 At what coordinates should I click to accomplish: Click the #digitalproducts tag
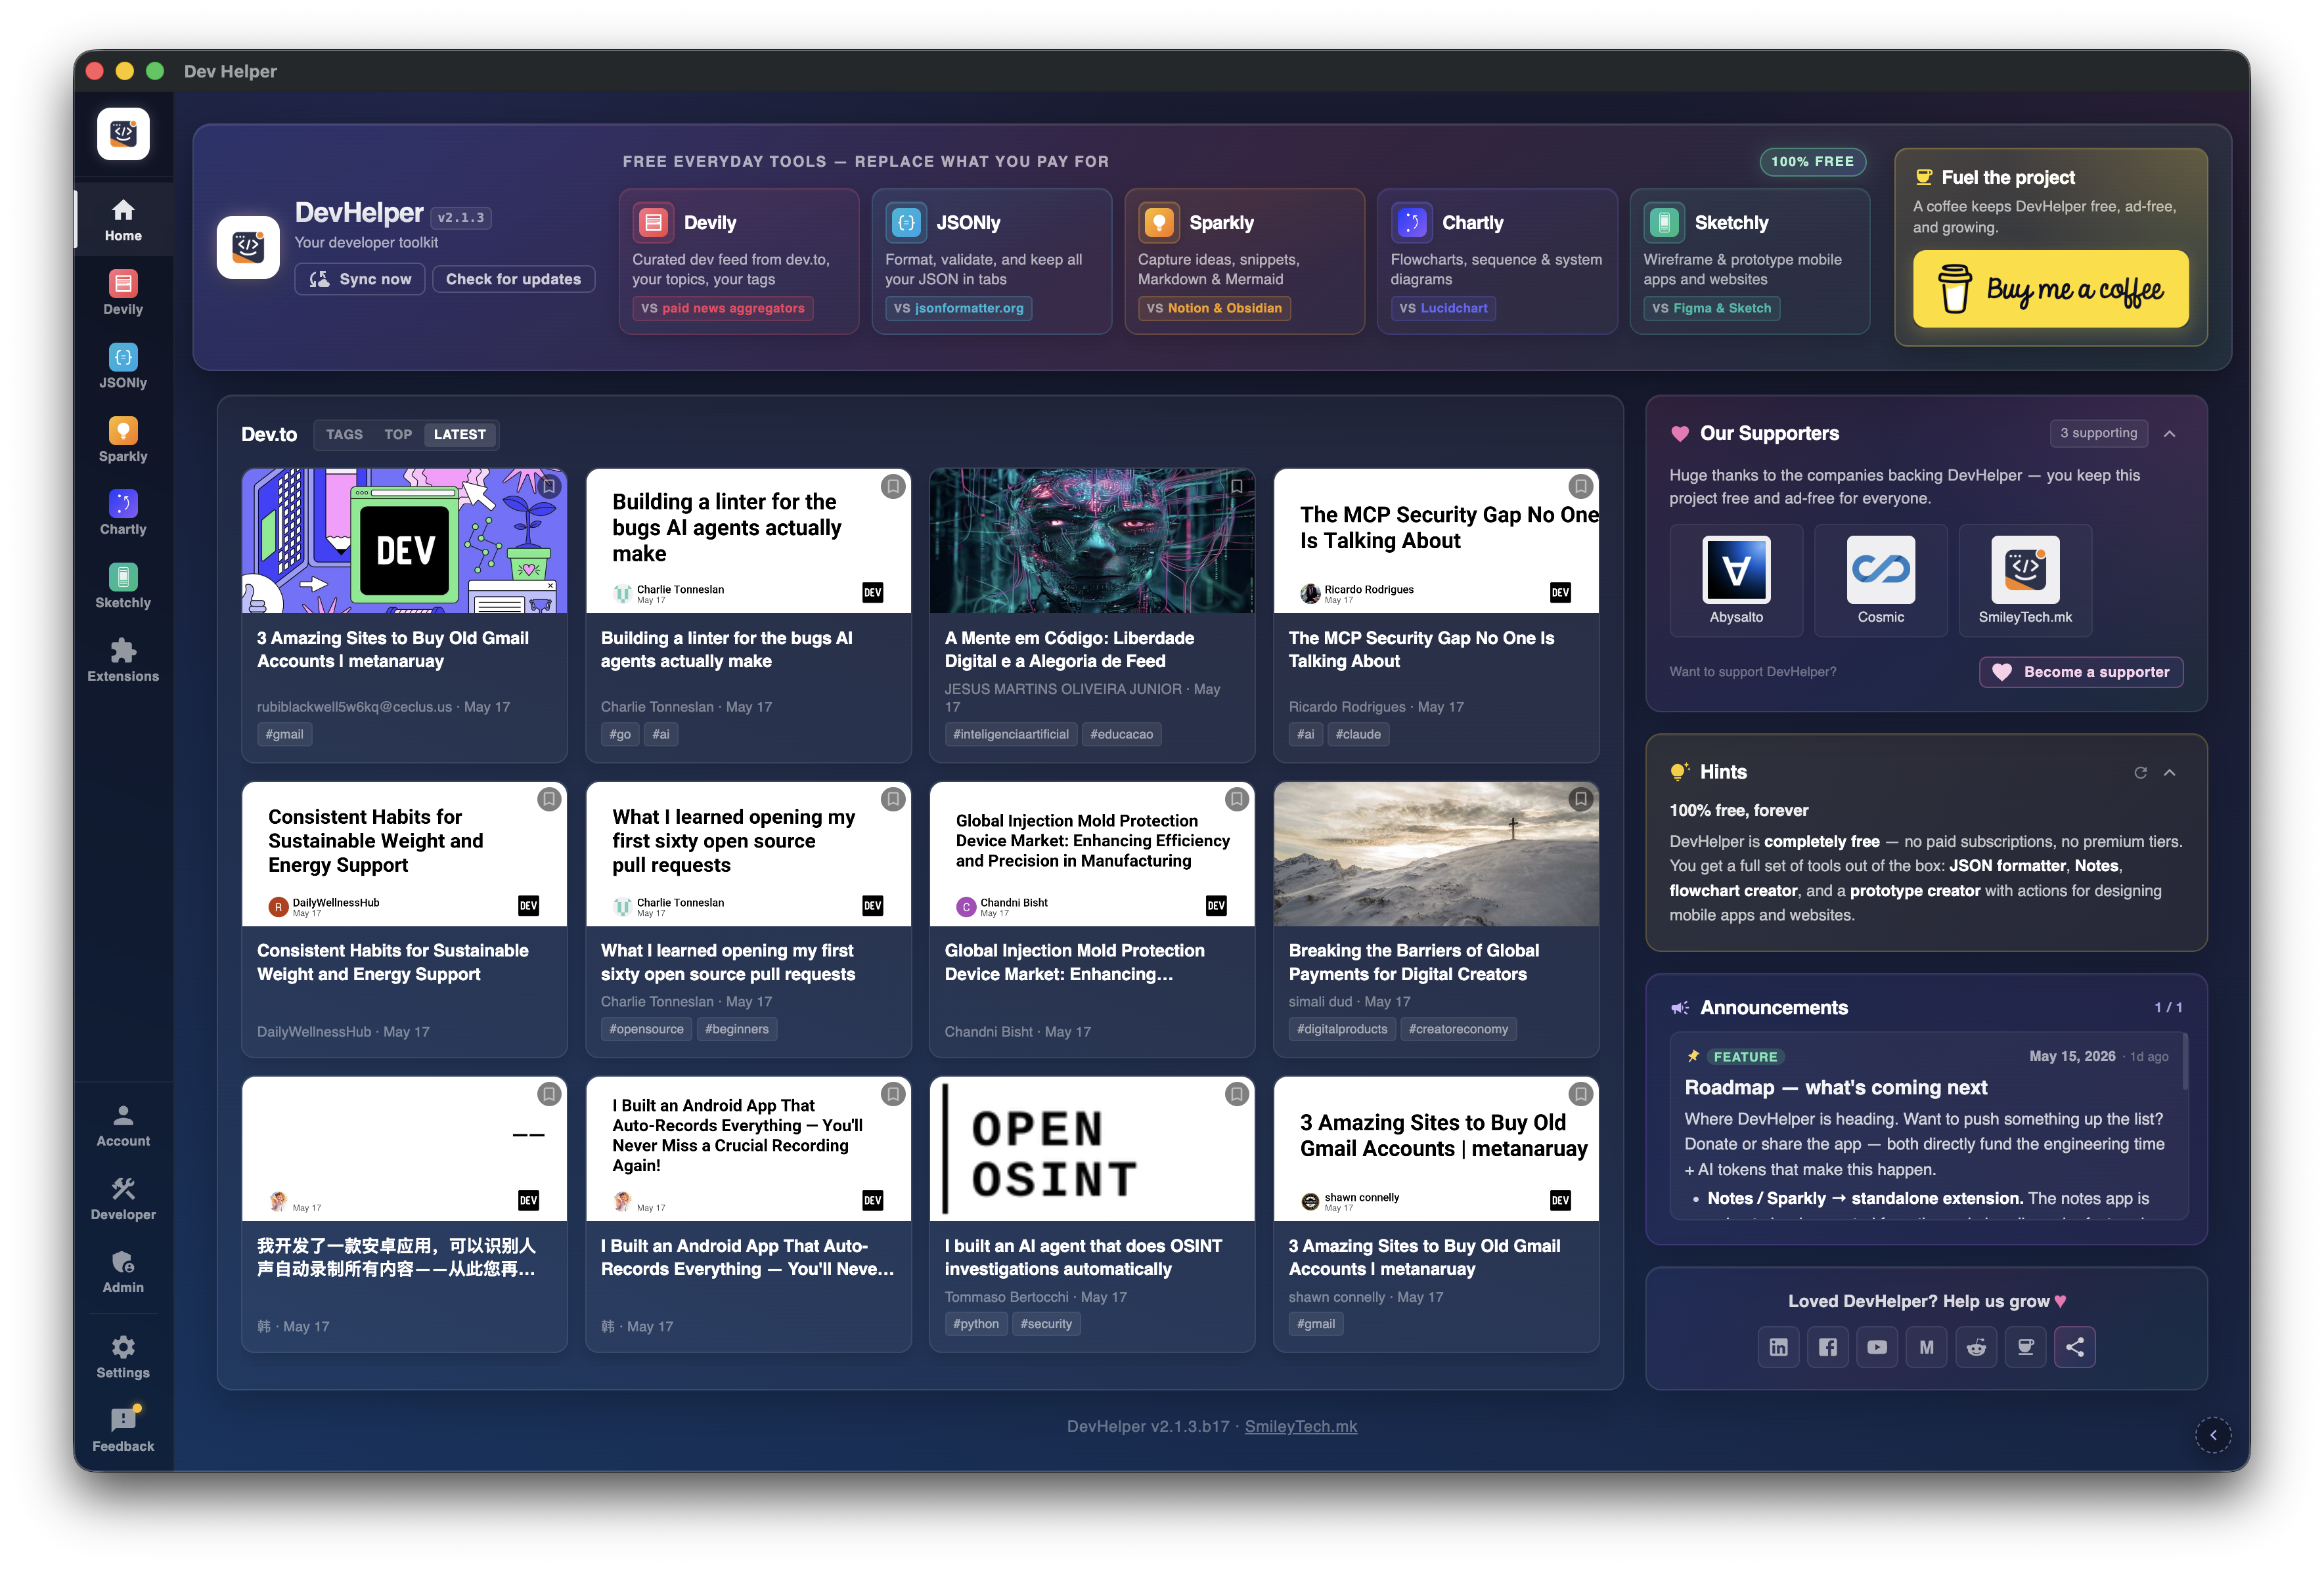(x=1342, y=1028)
